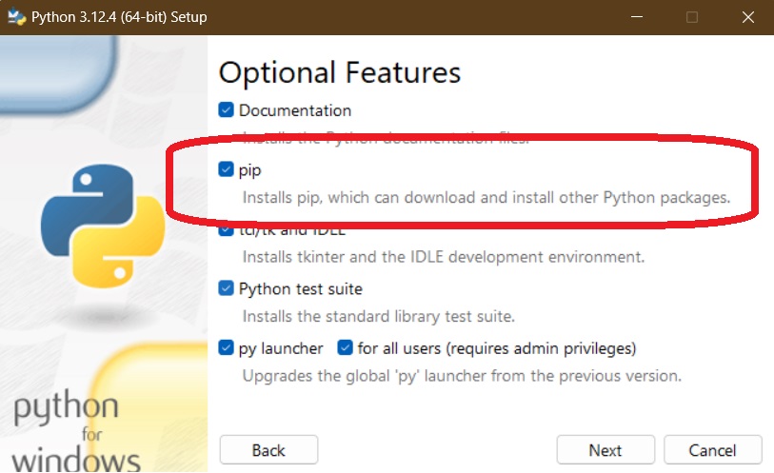The height and width of the screenshot is (473, 774).
Task: Go to previous page with Back
Action: pyautogui.click(x=268, y=450)
